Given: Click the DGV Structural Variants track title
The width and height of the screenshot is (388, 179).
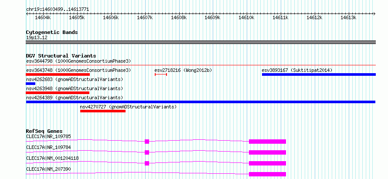Looking at the screenshot, I should pyautogui.click(x=61, y=56).
